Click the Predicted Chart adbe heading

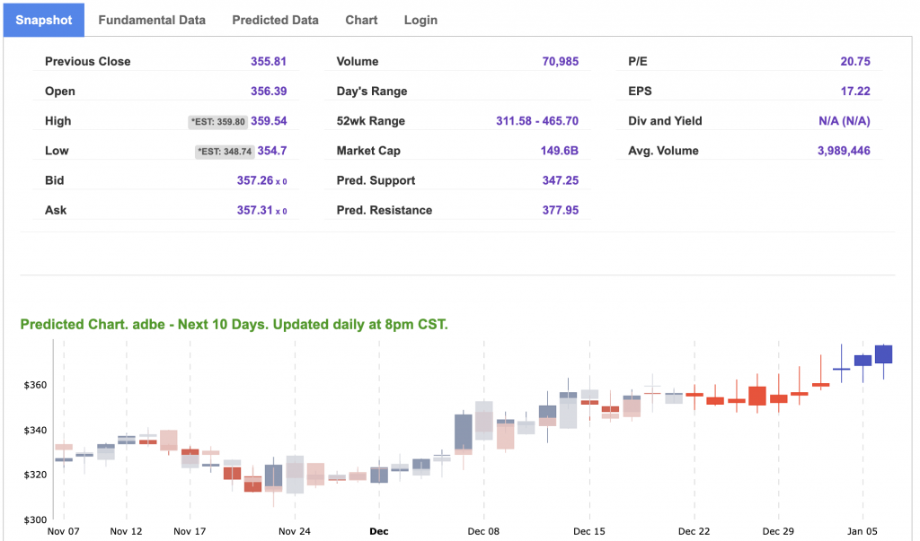click(x=234, y=325)
